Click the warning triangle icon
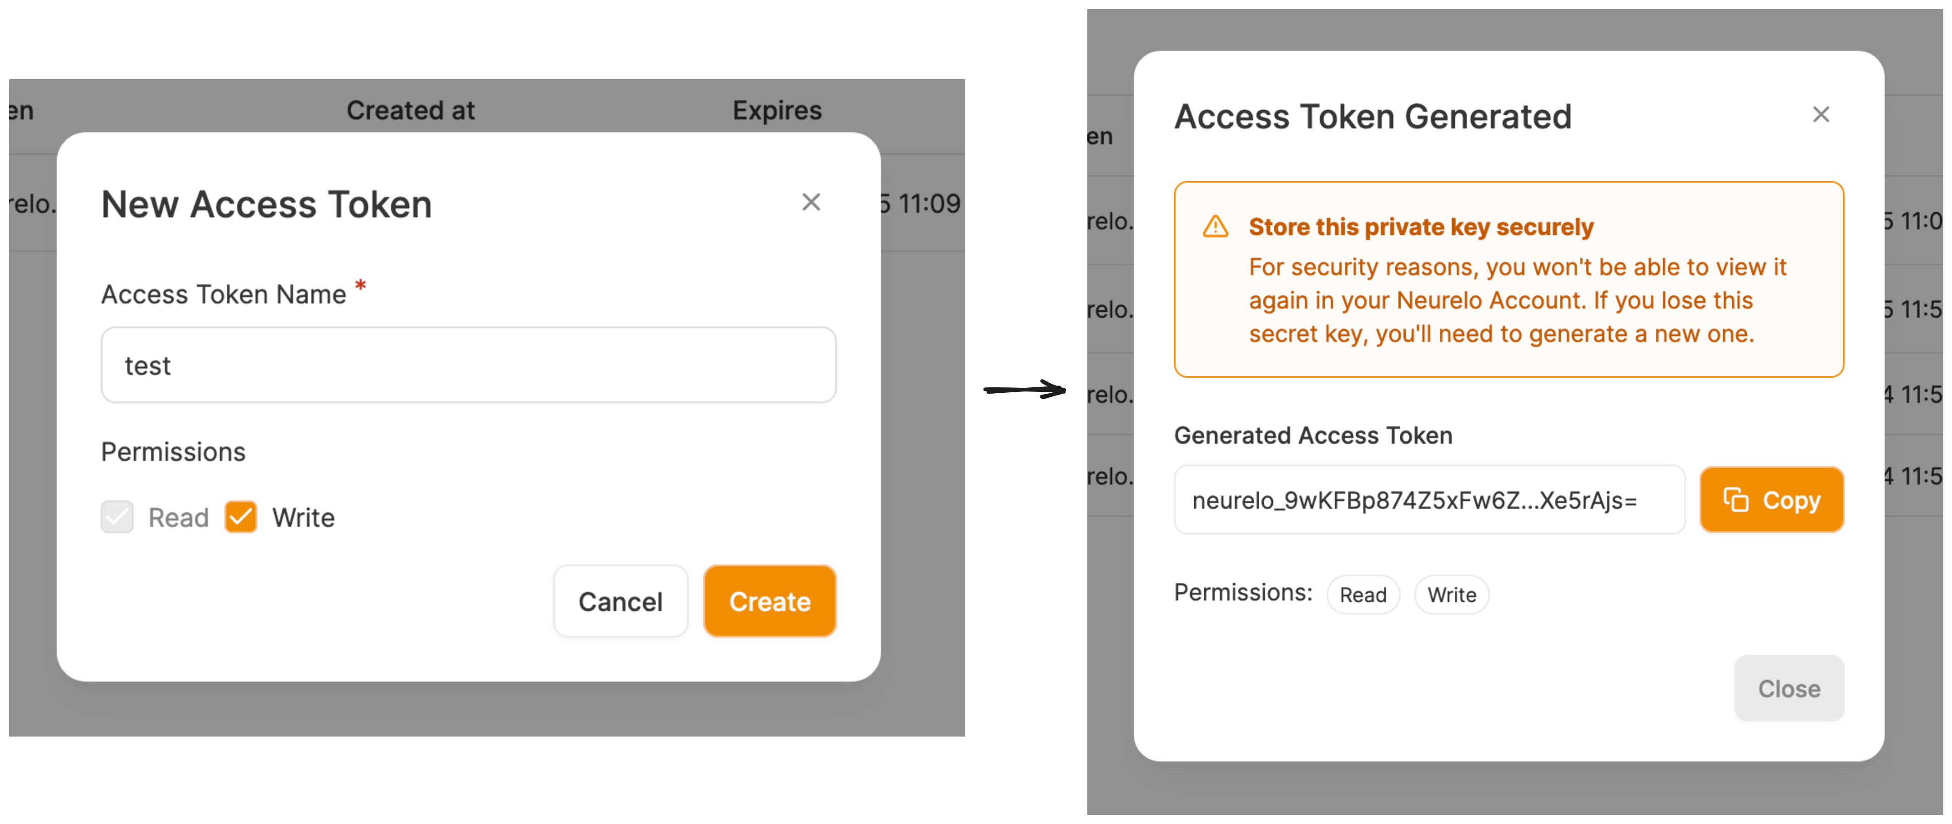 tap(1215, 227)
